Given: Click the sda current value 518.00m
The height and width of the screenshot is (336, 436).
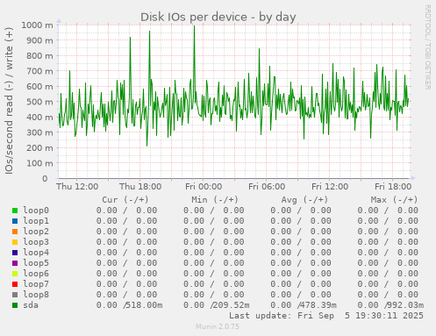Looking at the screenshot, I should pos(145,305).
